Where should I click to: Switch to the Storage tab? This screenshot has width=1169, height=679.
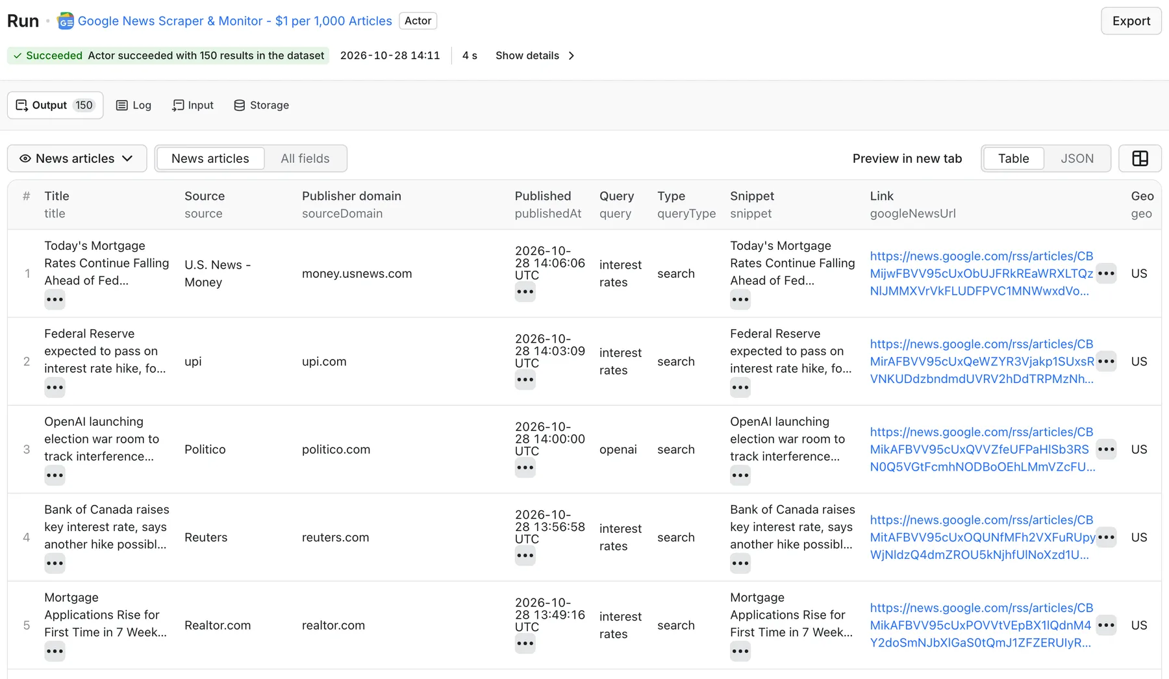[x=262, y=105]
